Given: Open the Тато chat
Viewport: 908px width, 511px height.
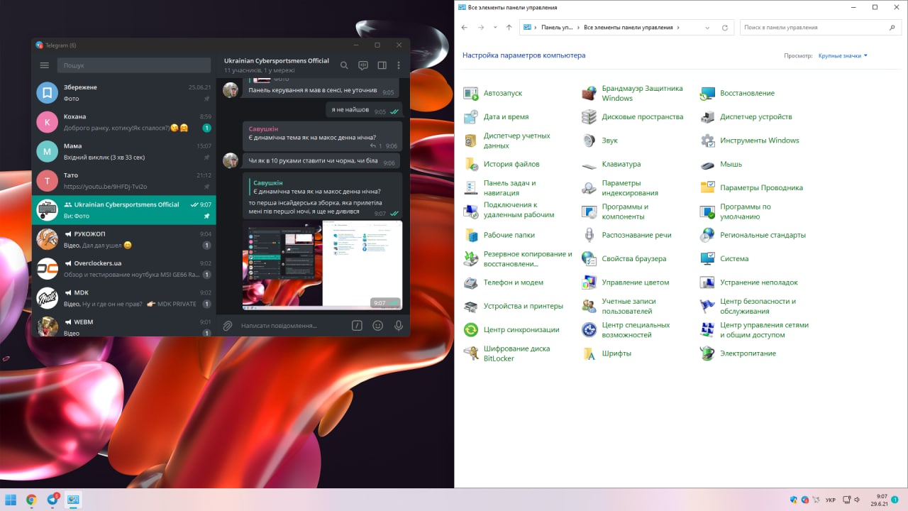Looking at the screenshot, I should [124, 181].
